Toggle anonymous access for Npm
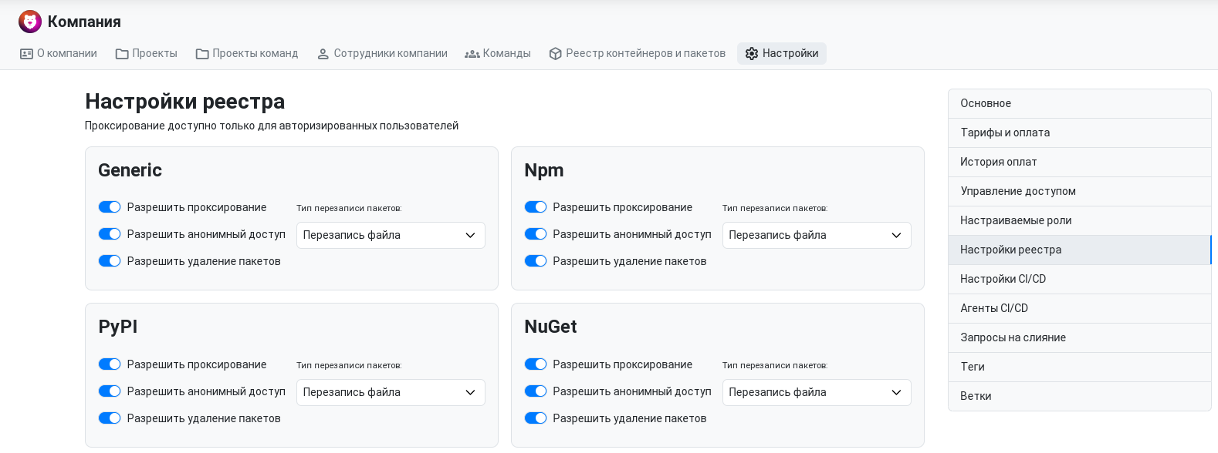 coord(536,234)
